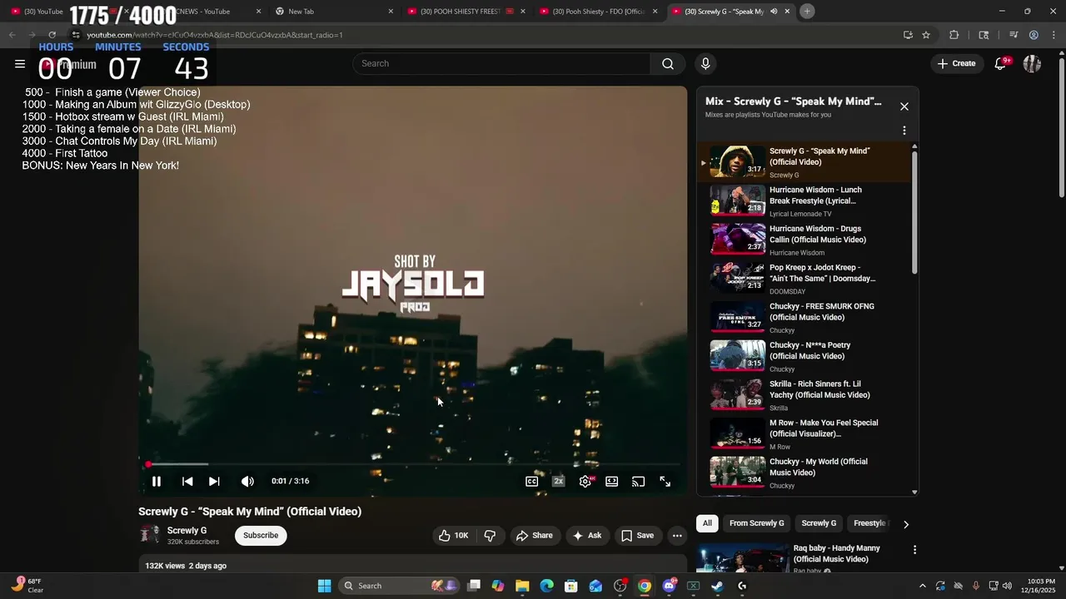This screenshot has width=1066, height=599.
Task: Open the Create menu
Action: tap(956, 63)
